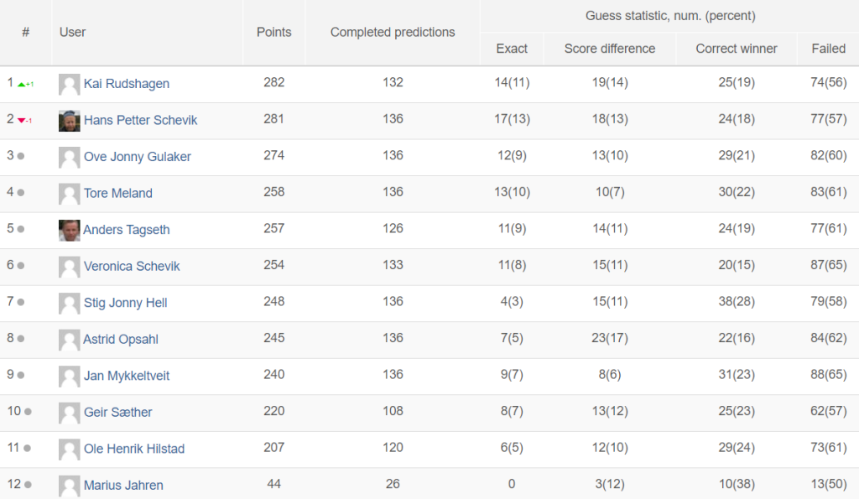Screen dimensions: 859x499
Task: Click the green up-arrow rank indicator
Action: point(26,85)
